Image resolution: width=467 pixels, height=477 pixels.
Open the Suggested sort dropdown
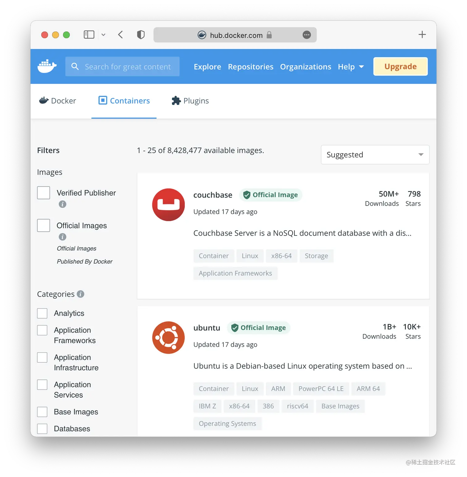click(x=375, y=154)
